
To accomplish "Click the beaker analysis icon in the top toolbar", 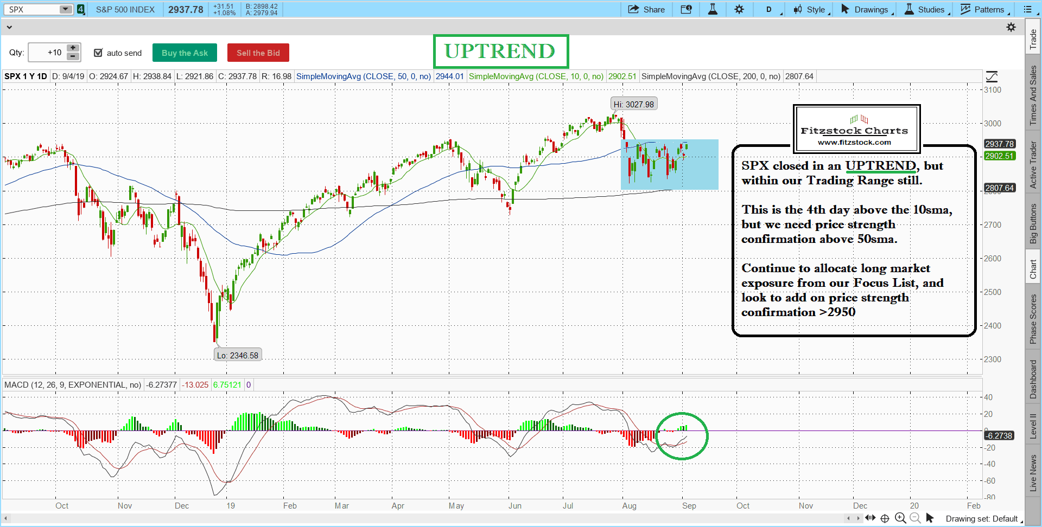I will tap(713, 9).
